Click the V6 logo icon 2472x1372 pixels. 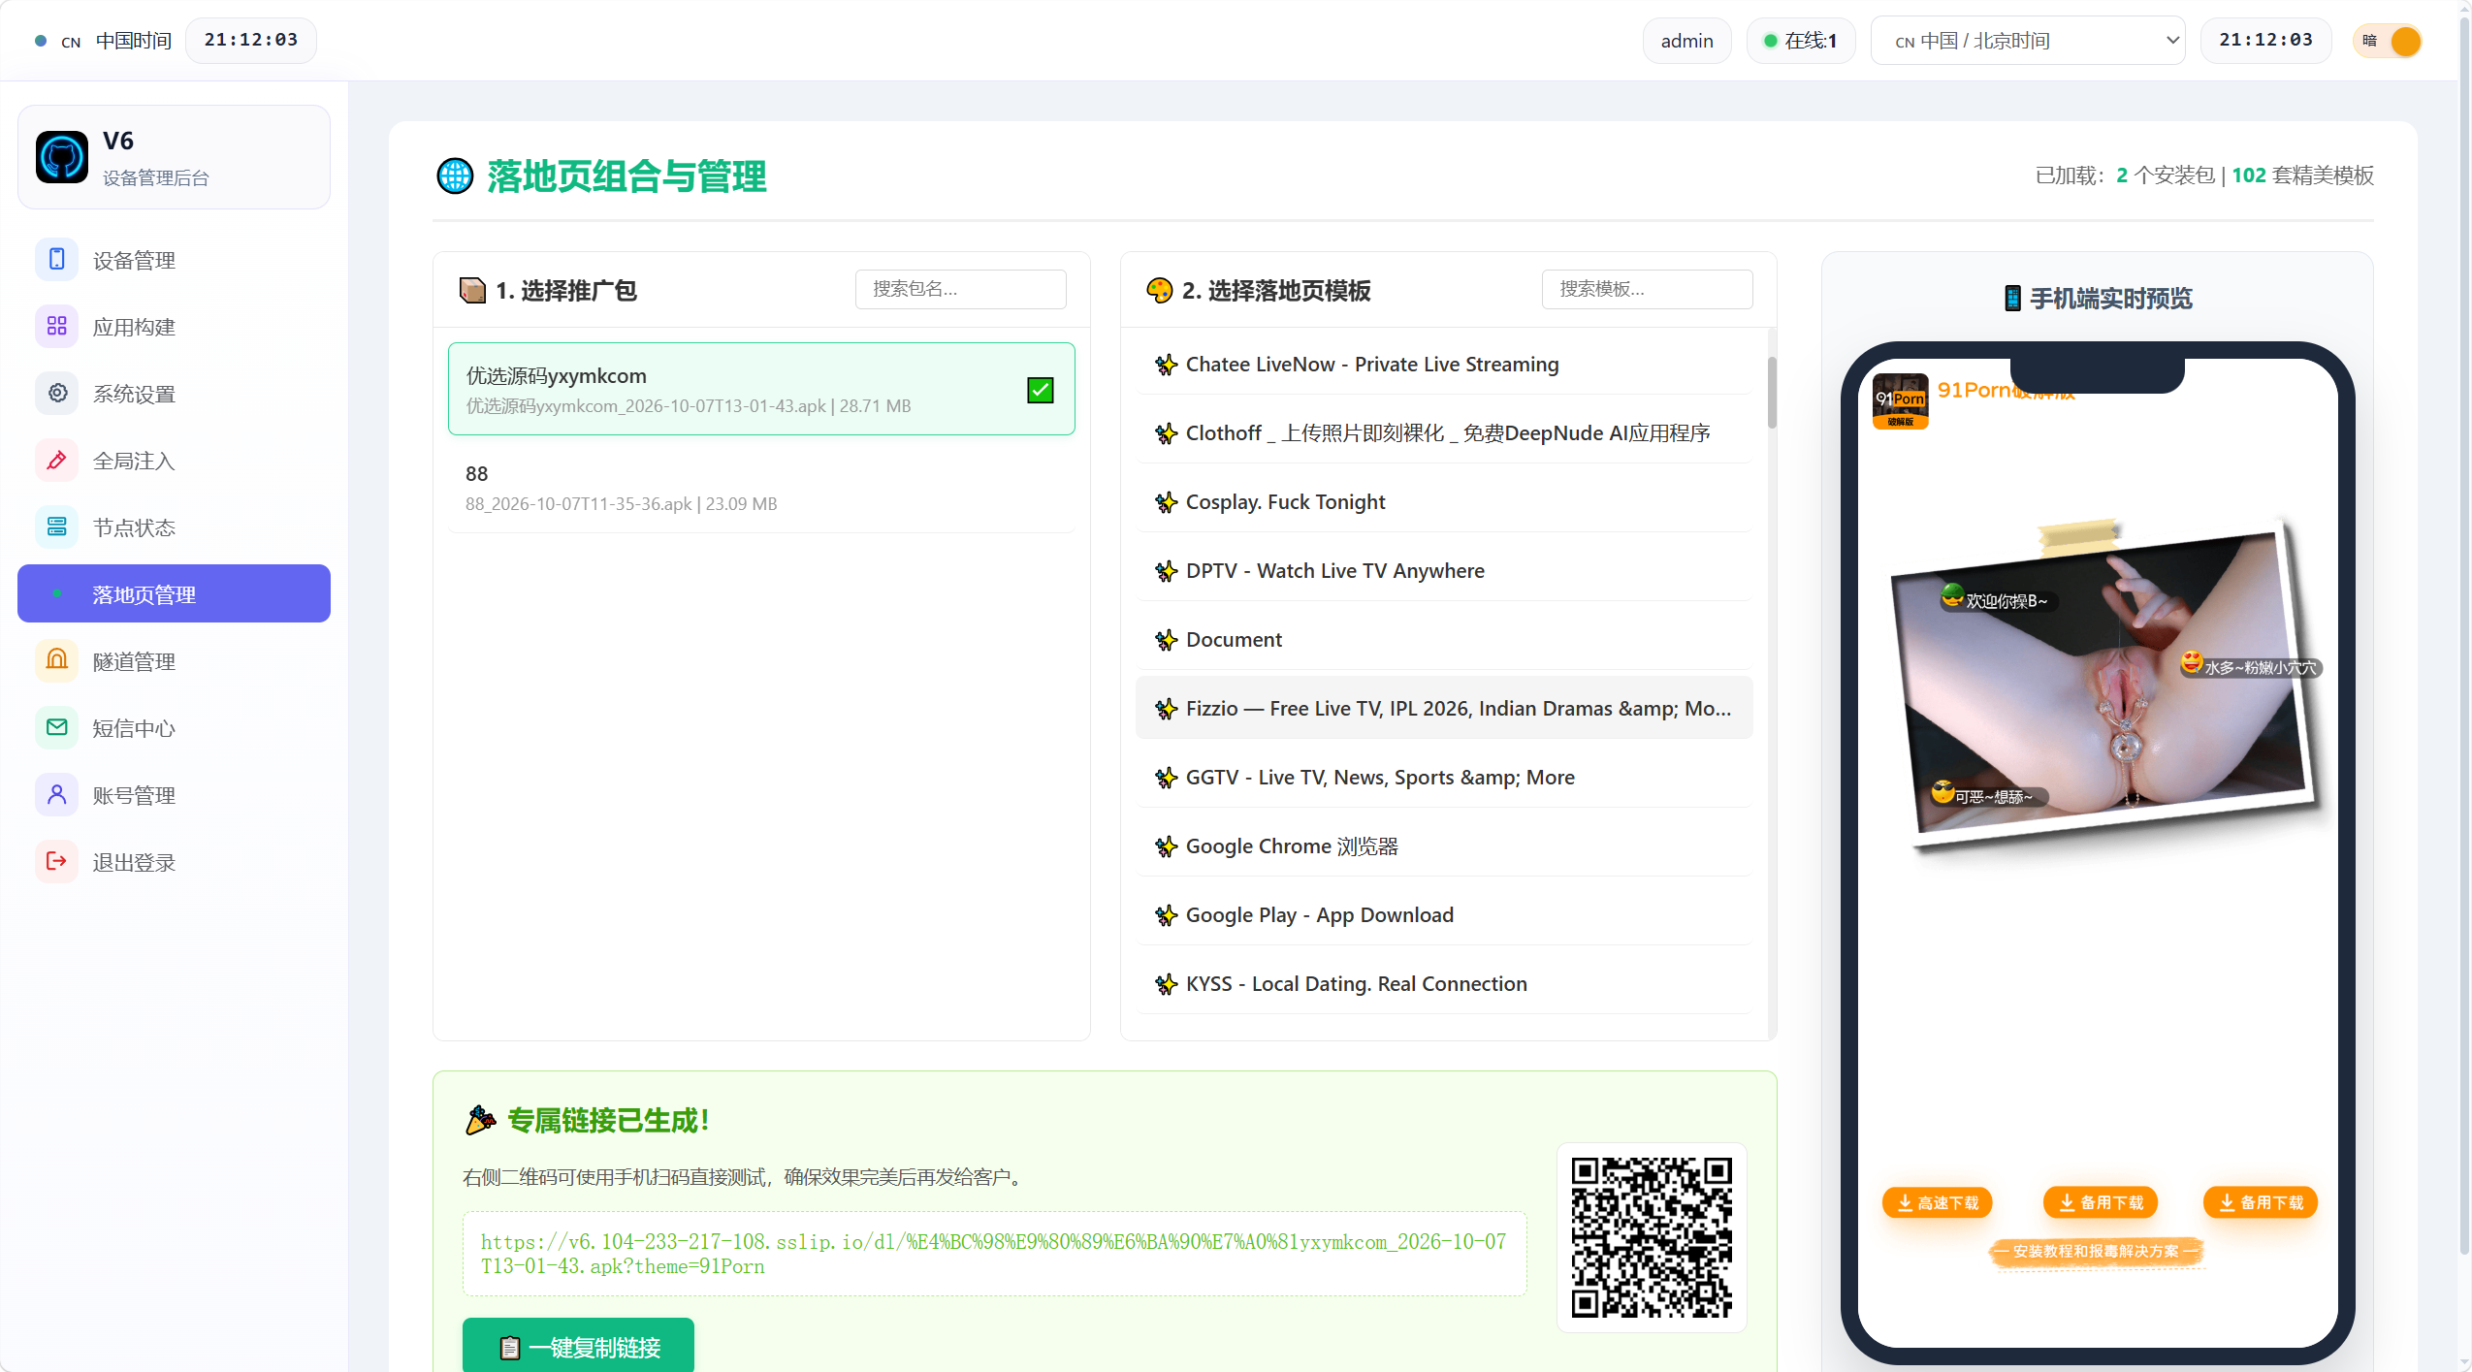[62, 157]
